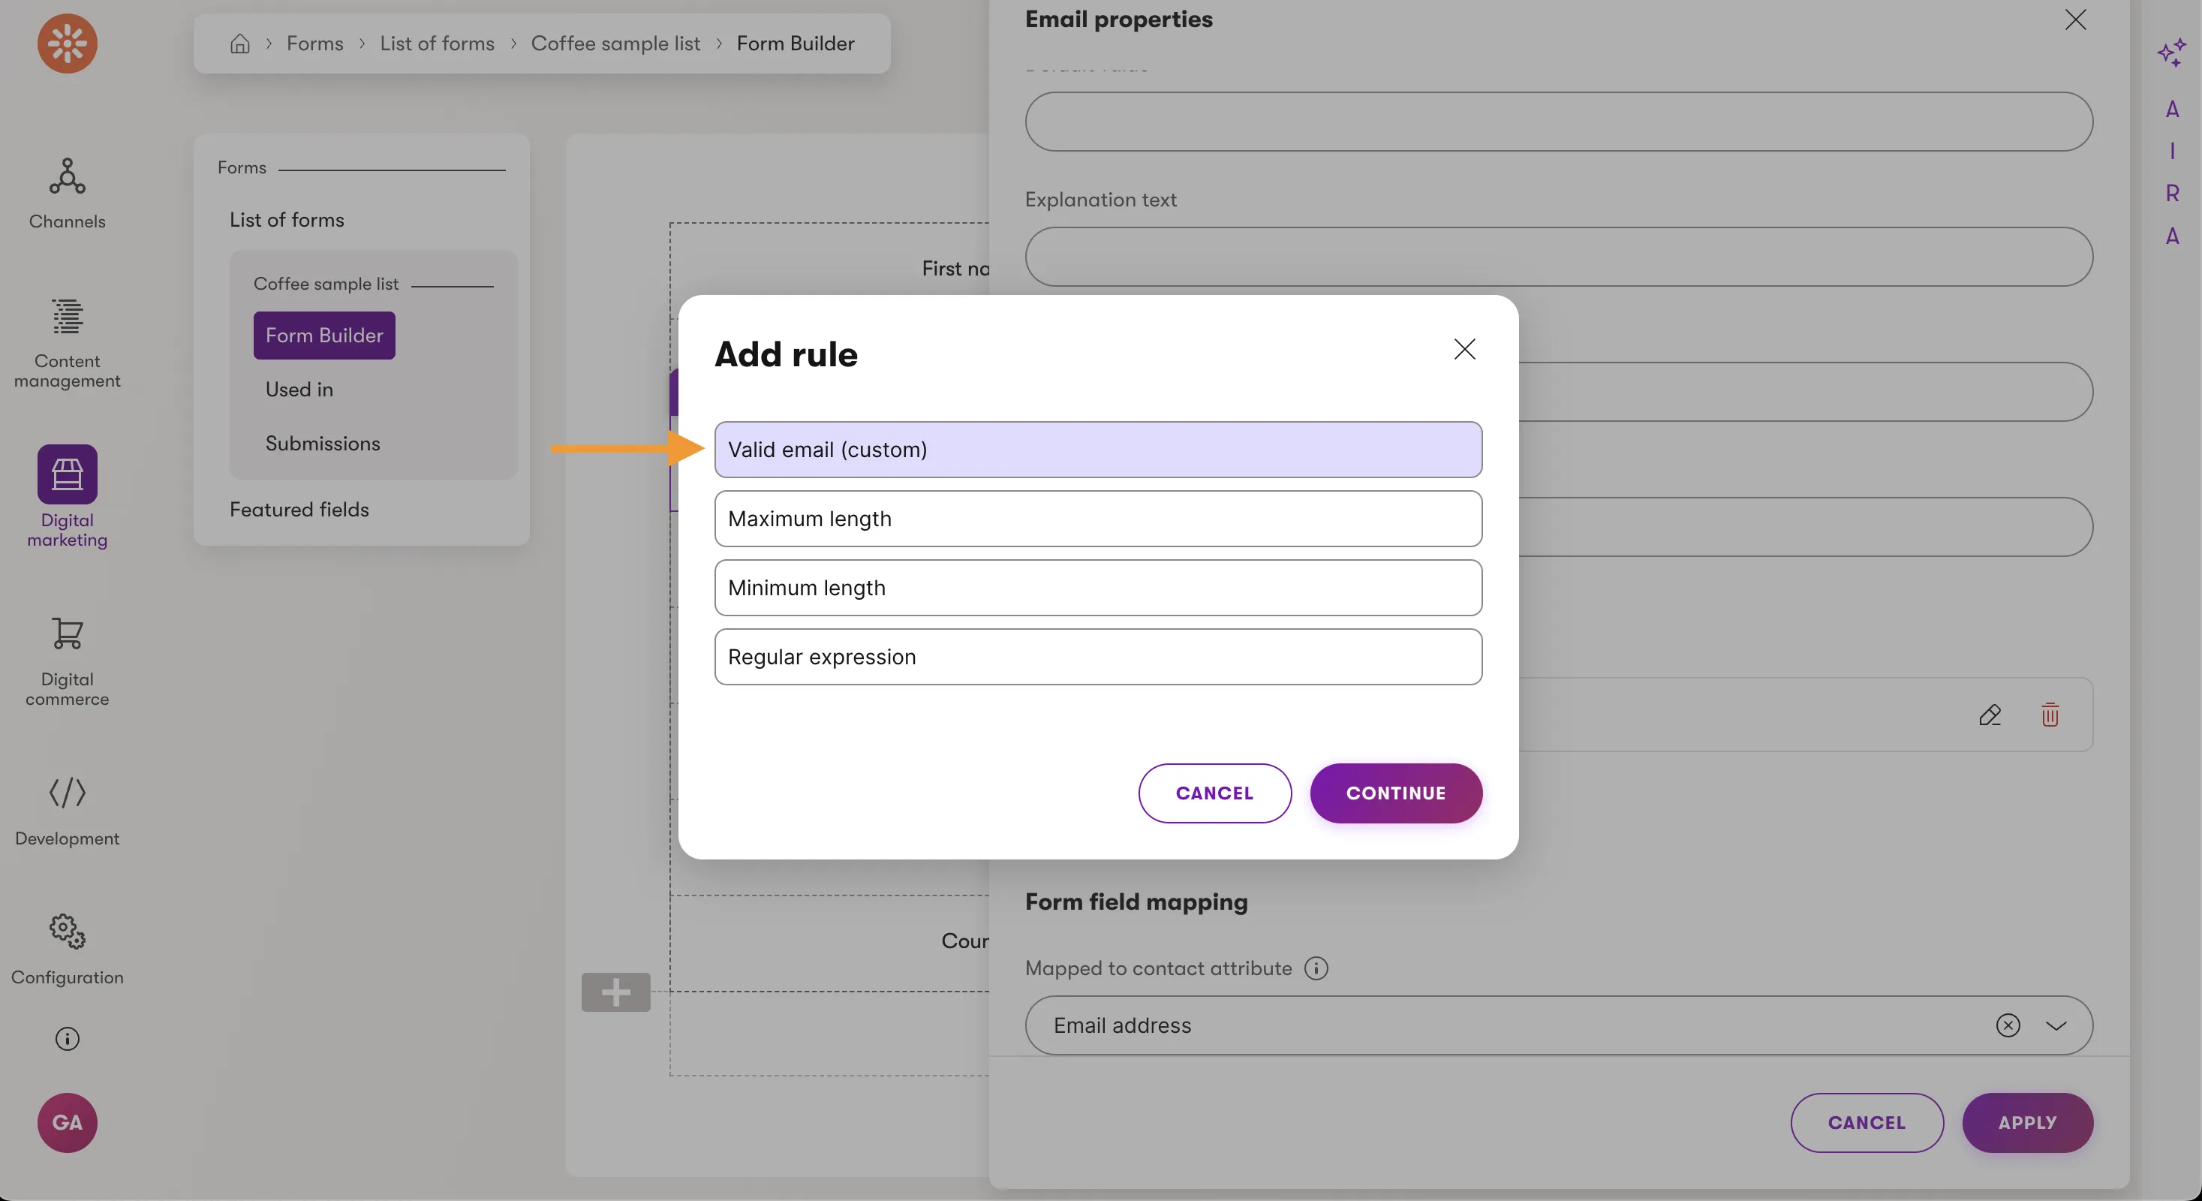Expand the contact attribute dropdown chevron

2056,1025
